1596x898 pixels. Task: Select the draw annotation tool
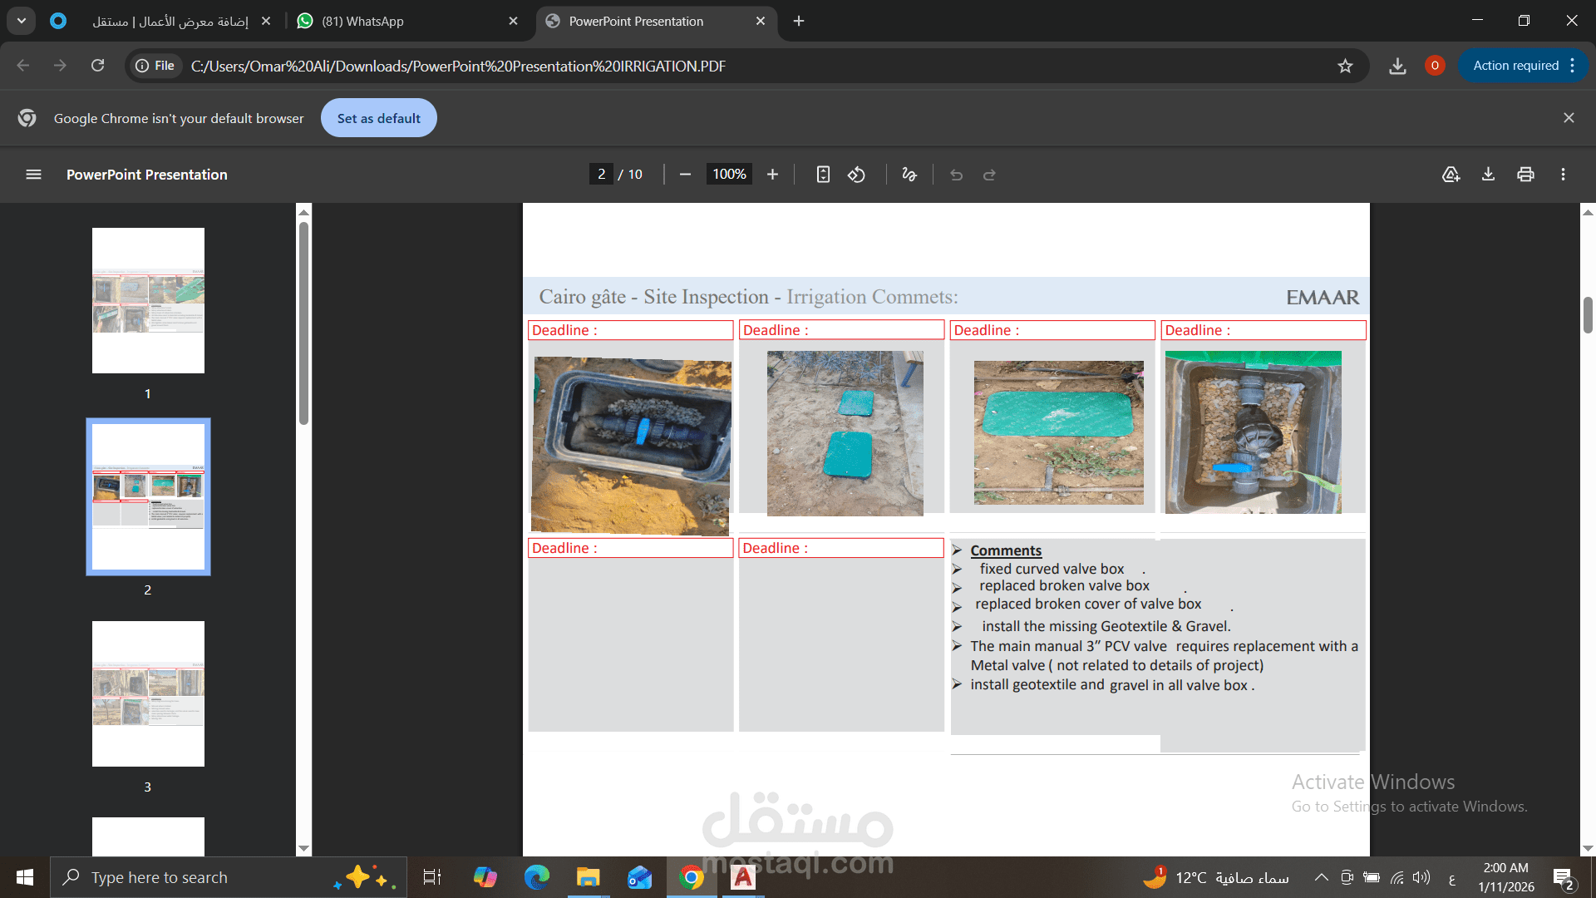pyautogui.click(x=909, y=175)
